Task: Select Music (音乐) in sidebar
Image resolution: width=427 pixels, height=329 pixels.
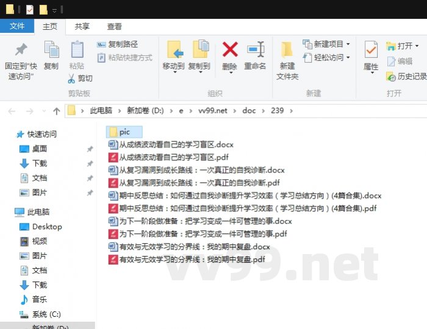Action: tap(34, 300)
